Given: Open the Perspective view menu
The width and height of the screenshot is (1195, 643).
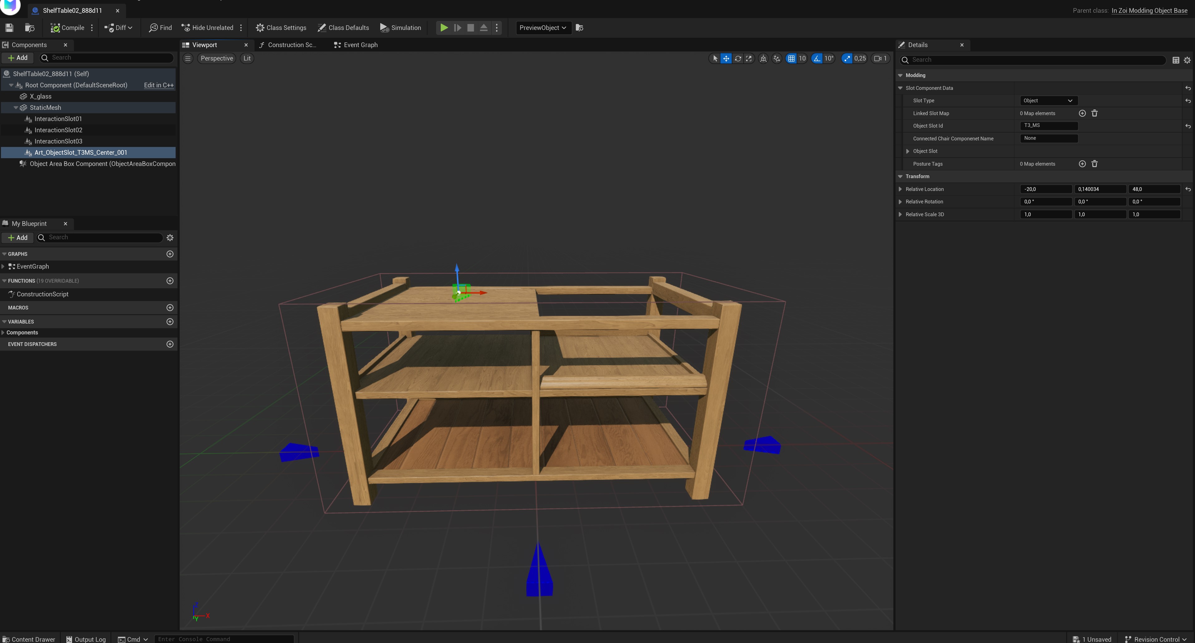Looking at the screenshot, I should pyautogui.click(x=217, y=58).
